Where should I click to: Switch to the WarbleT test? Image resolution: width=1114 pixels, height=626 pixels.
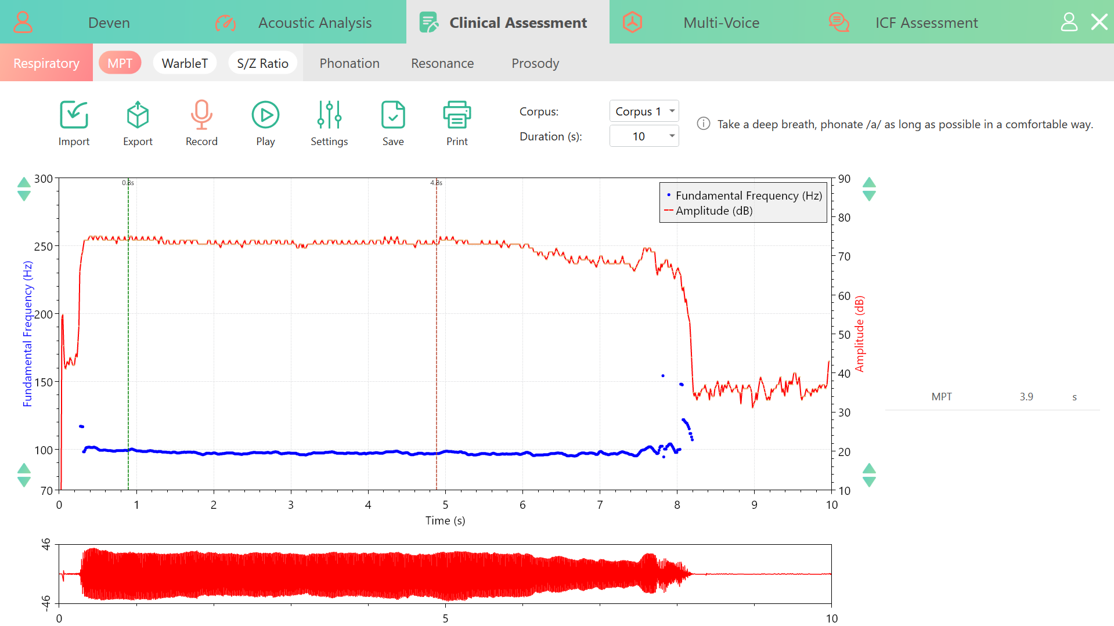[x=185, y=63]
